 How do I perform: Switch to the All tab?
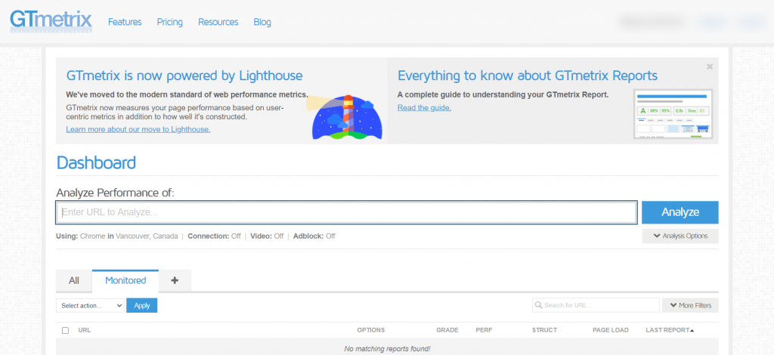click(74, 280)
